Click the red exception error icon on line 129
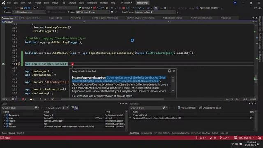 pos(72,64)
